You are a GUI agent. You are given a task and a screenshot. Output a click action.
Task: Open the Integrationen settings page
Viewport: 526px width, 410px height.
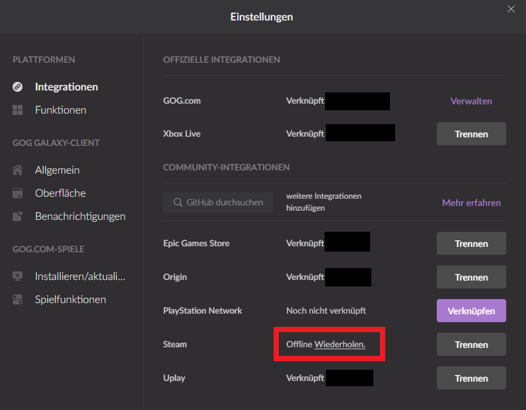[67, 87]
